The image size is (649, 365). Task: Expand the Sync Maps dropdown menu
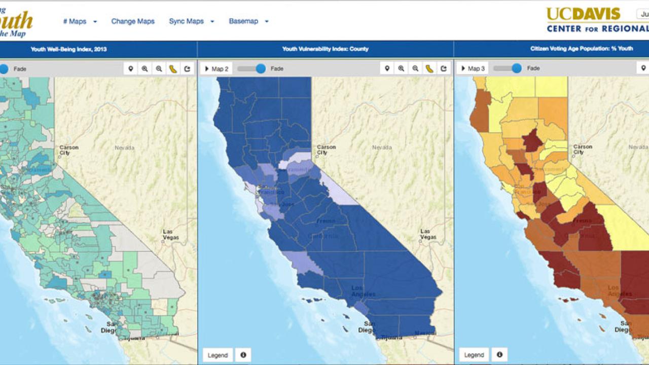191,21
